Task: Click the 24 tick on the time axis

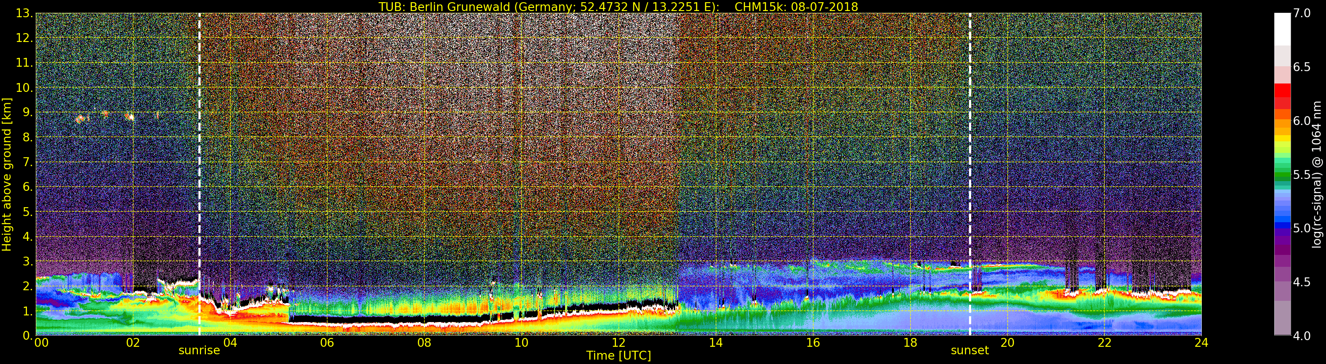Action: coord(1201,343)
